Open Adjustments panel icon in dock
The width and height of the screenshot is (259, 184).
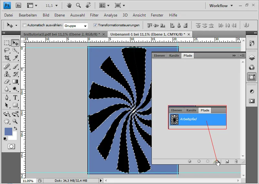pyautogui.click(x=252, y=91)
